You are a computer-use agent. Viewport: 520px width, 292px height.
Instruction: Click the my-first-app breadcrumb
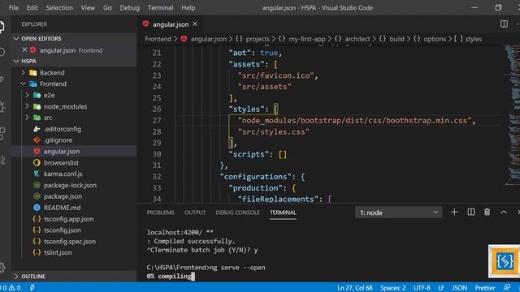click(307, 39)
